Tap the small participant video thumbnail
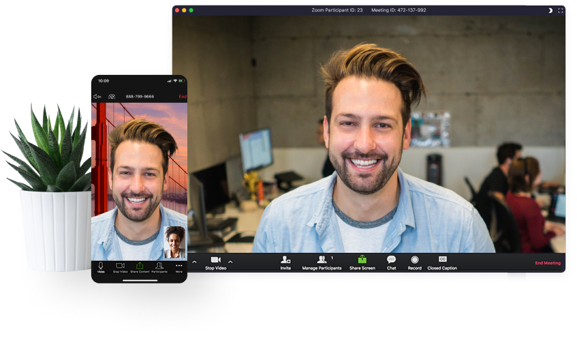The height and width of the screenshot is (340, 577). pyautogui.click(x=175, y=242)
